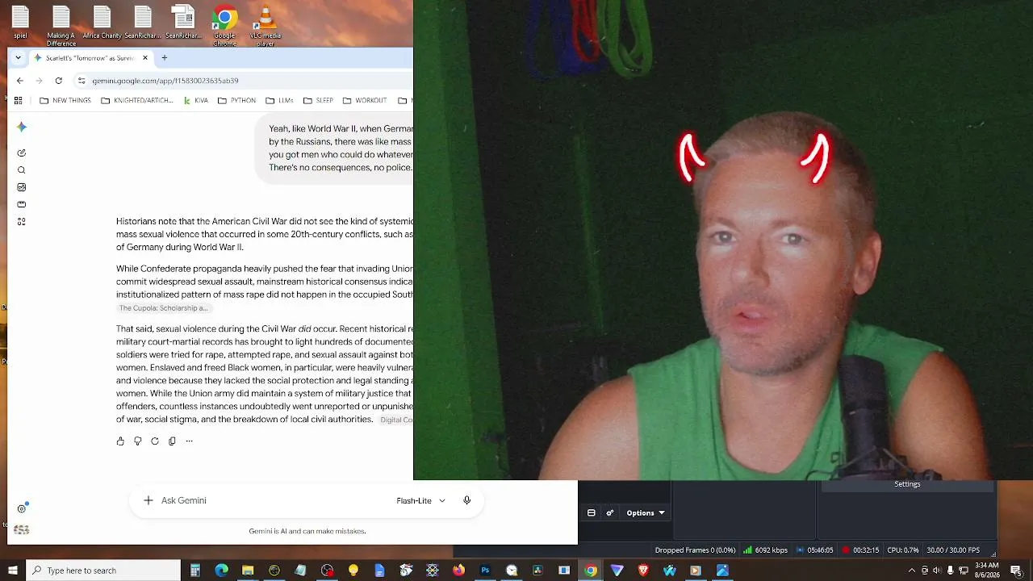Click the CPU: 0.7% status in OBS

click(x=903, y=550)
